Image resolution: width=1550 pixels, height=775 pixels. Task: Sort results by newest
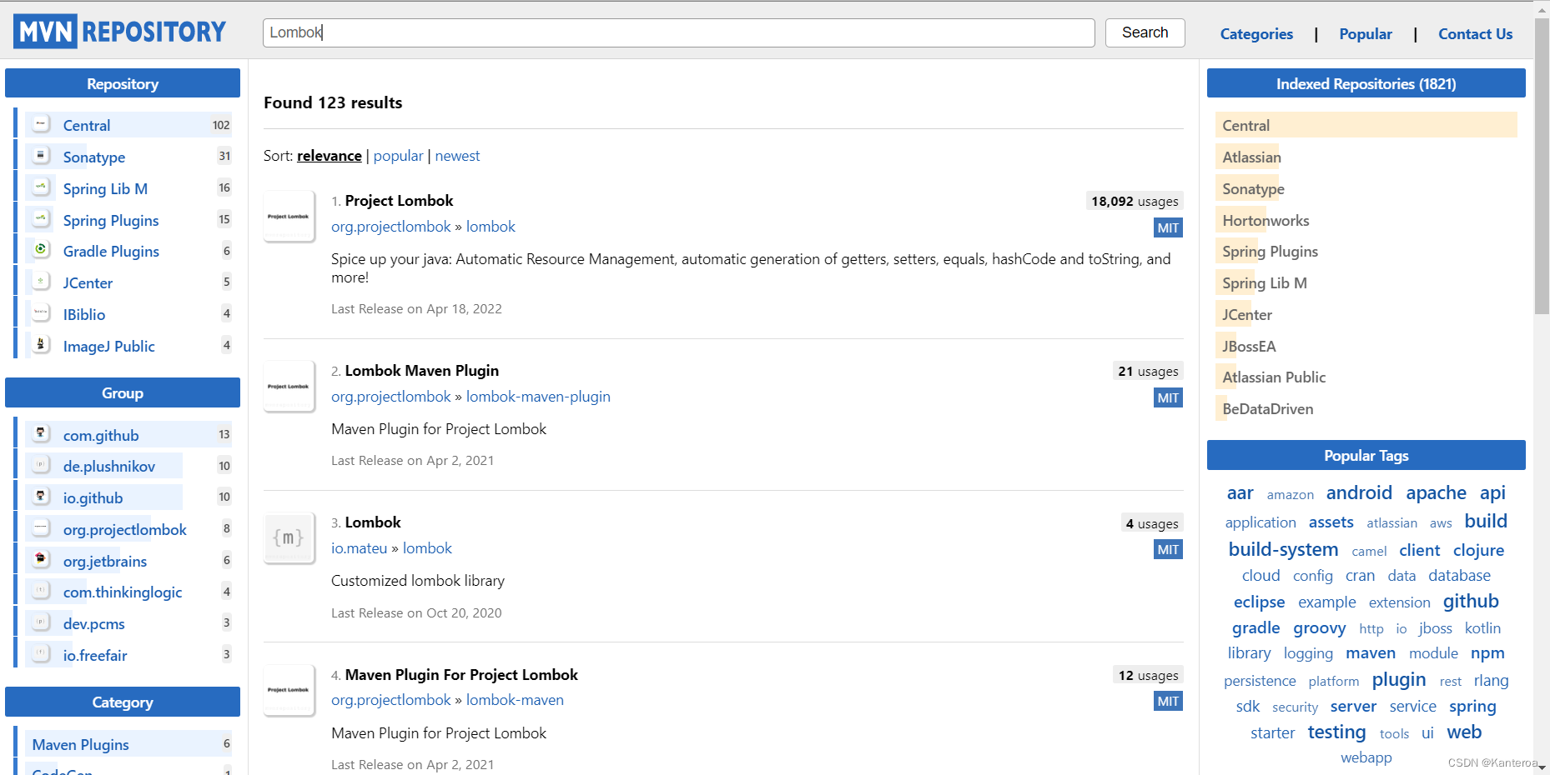(457, 156)
